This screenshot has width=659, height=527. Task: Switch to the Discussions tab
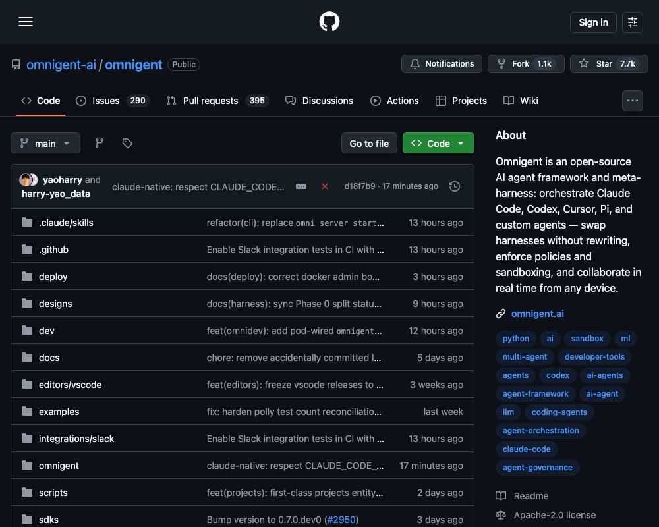[x=319, y=101]
